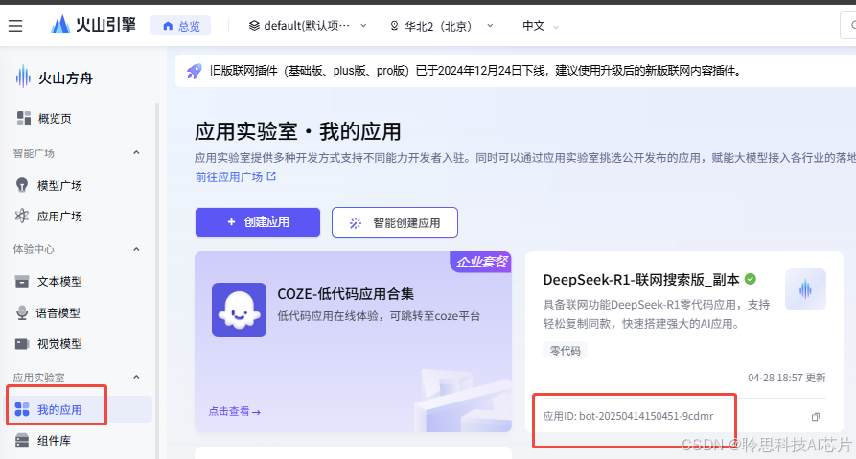Collapse the 应用实验室 section

pyautogui.click(x=136, y=378)
